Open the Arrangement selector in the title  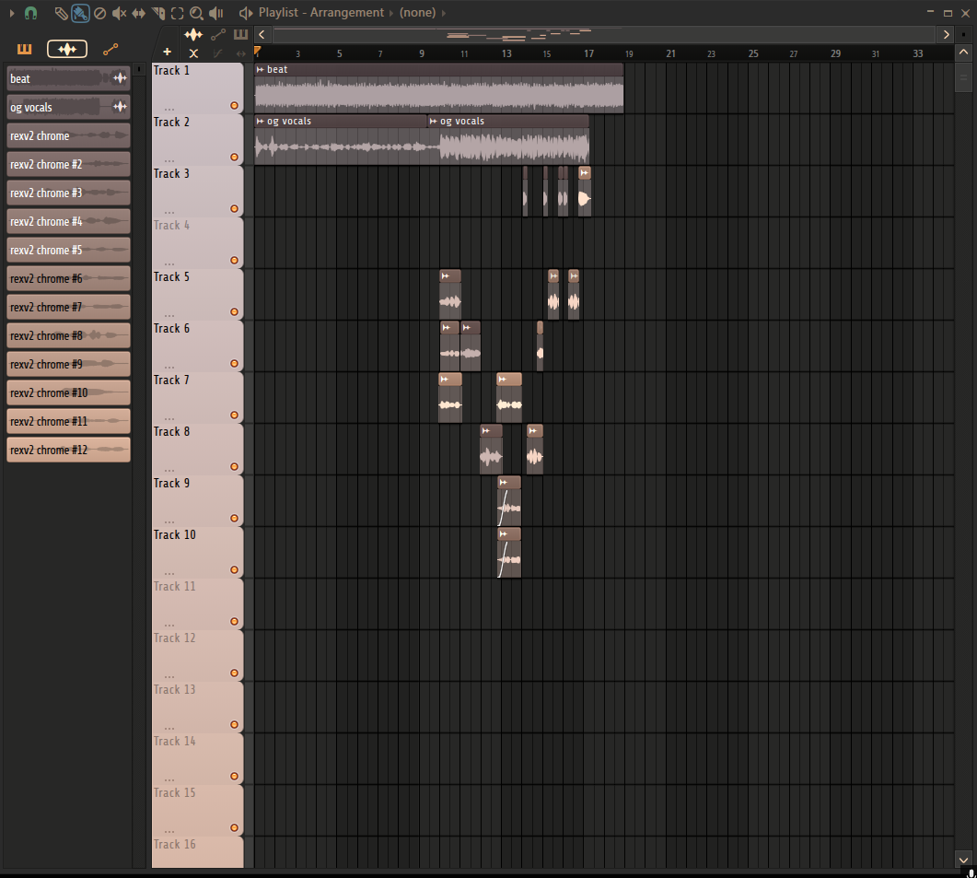(x=347, y=13)
